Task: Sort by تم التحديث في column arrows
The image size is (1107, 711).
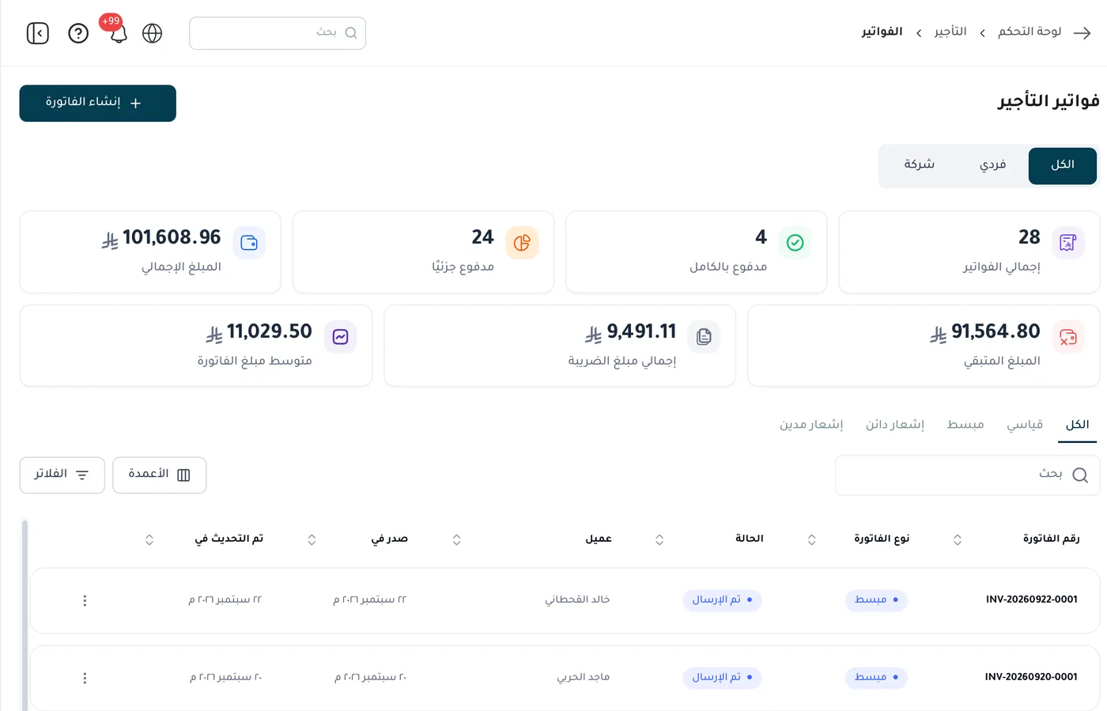Action: pos(149,539)
